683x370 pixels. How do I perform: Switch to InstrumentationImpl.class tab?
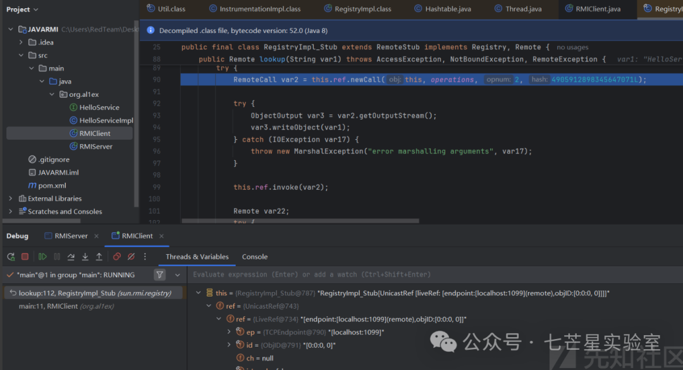(255, 9)
